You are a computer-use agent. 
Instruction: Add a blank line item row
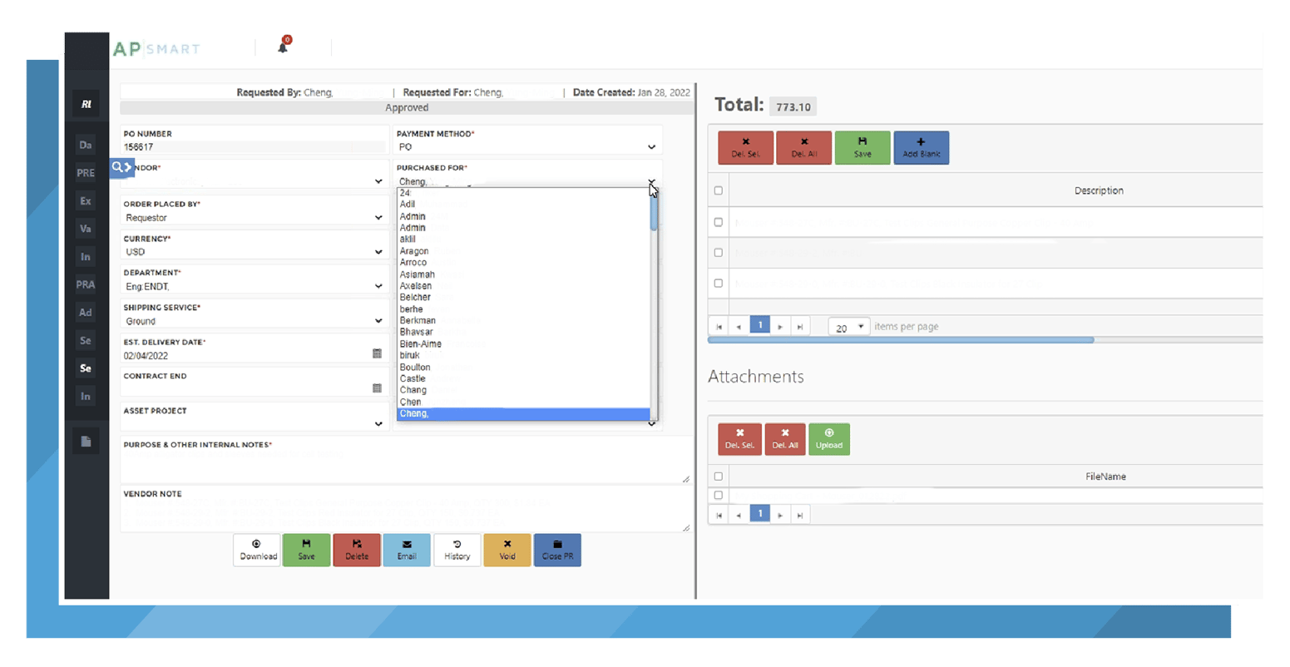(x=922, y=147)
